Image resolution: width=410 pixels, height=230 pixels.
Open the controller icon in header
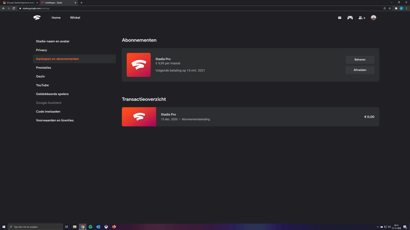pos(350,18)
